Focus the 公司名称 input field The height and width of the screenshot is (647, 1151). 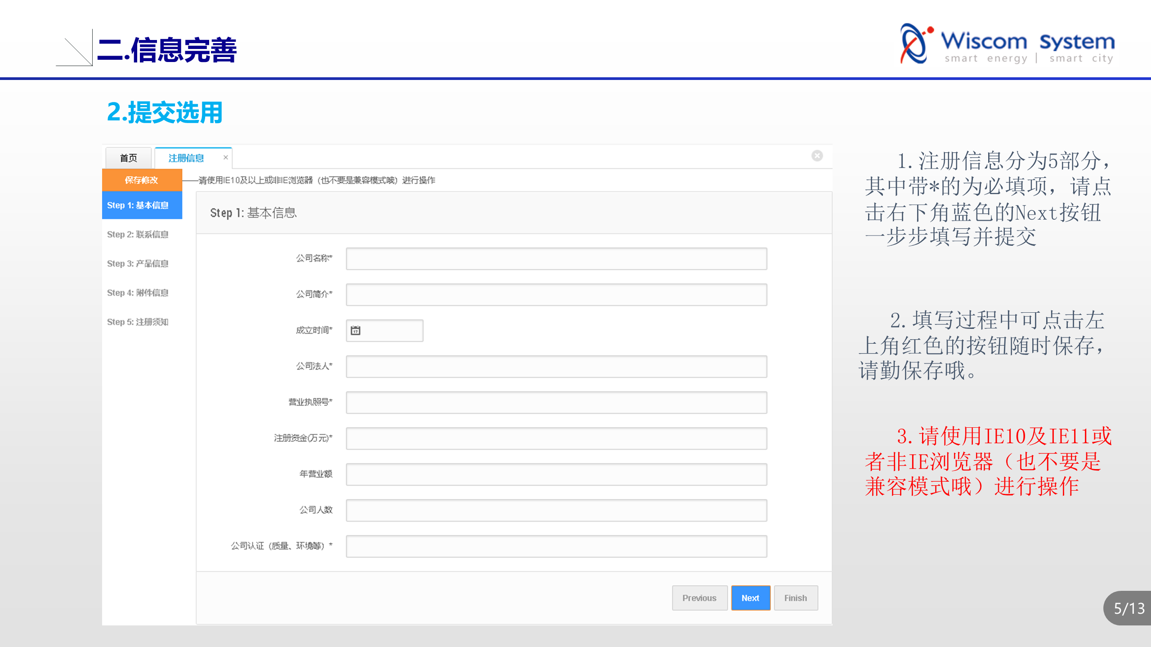[x=556, y=259]
